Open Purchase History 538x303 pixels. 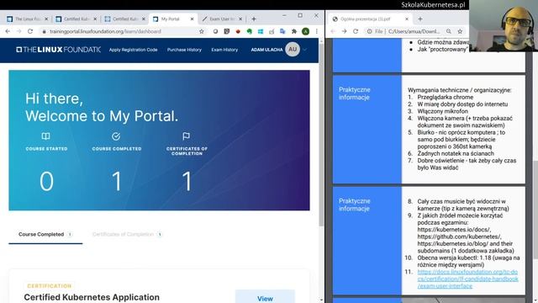pos(184,50)
